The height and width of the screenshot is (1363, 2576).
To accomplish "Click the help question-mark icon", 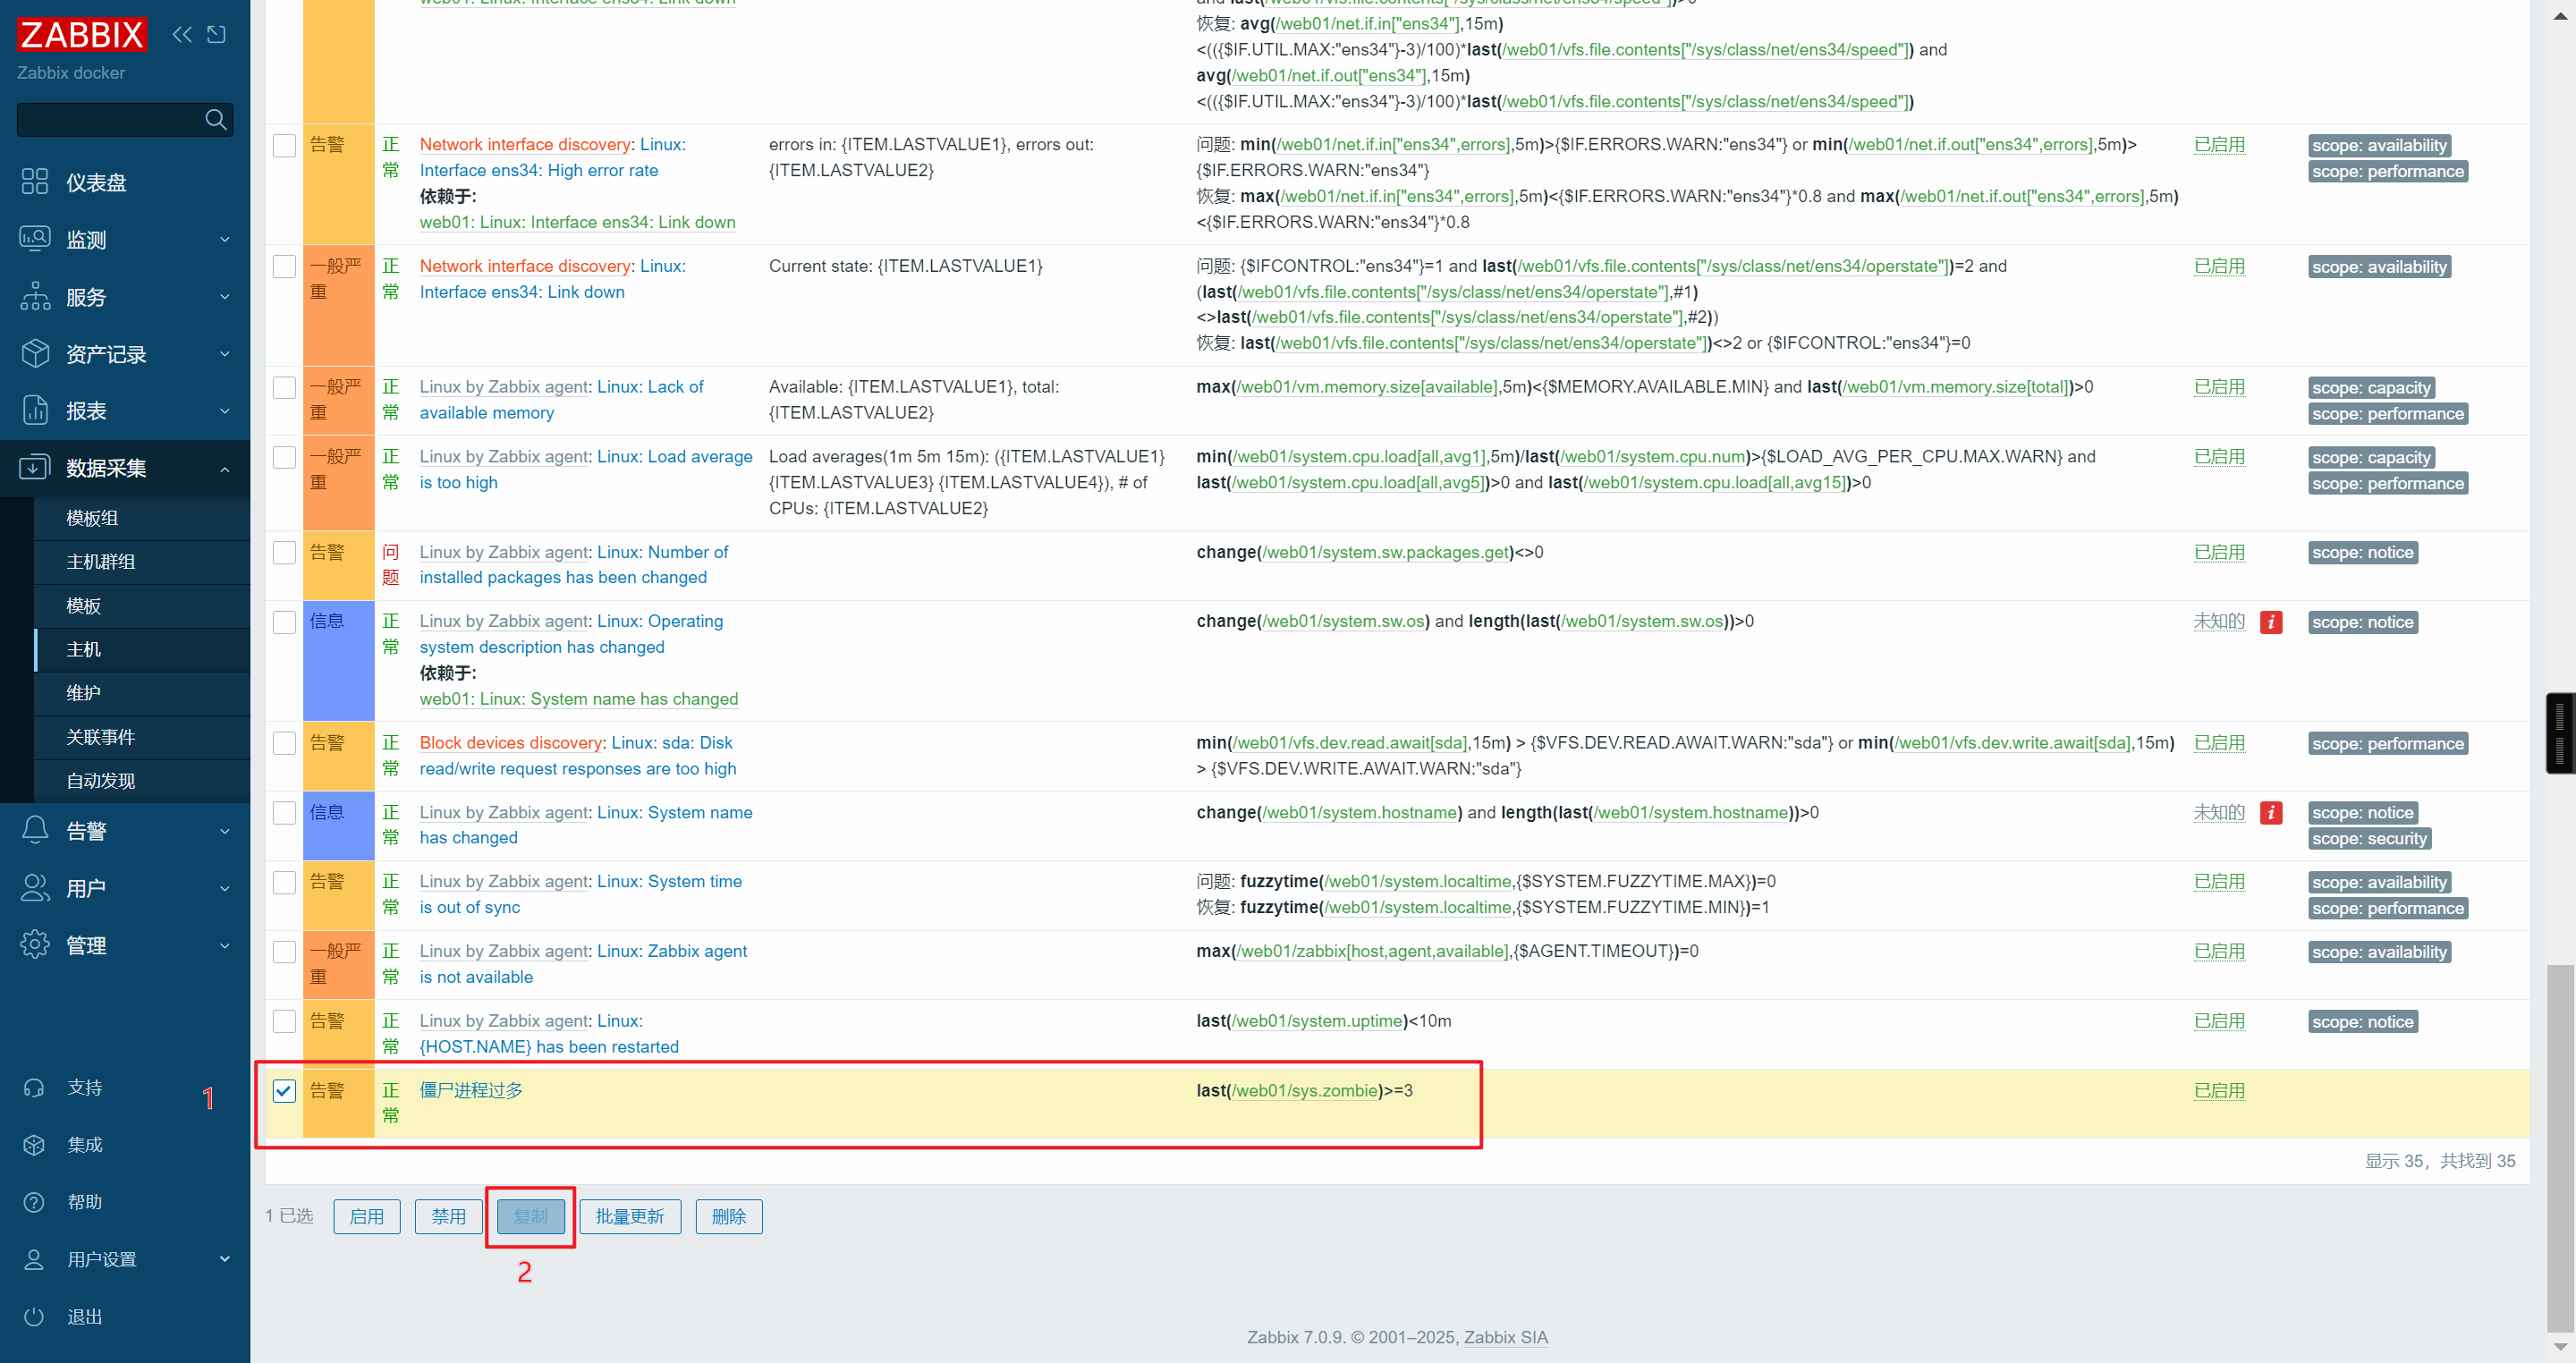I will (34, 1202).
